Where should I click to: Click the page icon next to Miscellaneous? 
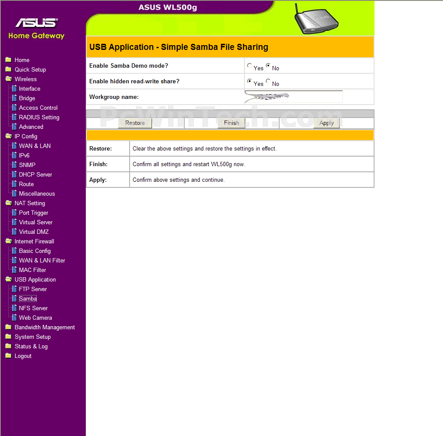(x=14, y=193)
